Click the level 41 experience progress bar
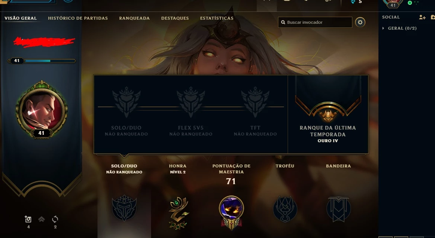Screen dimensions: 435x238 (42, 61)
